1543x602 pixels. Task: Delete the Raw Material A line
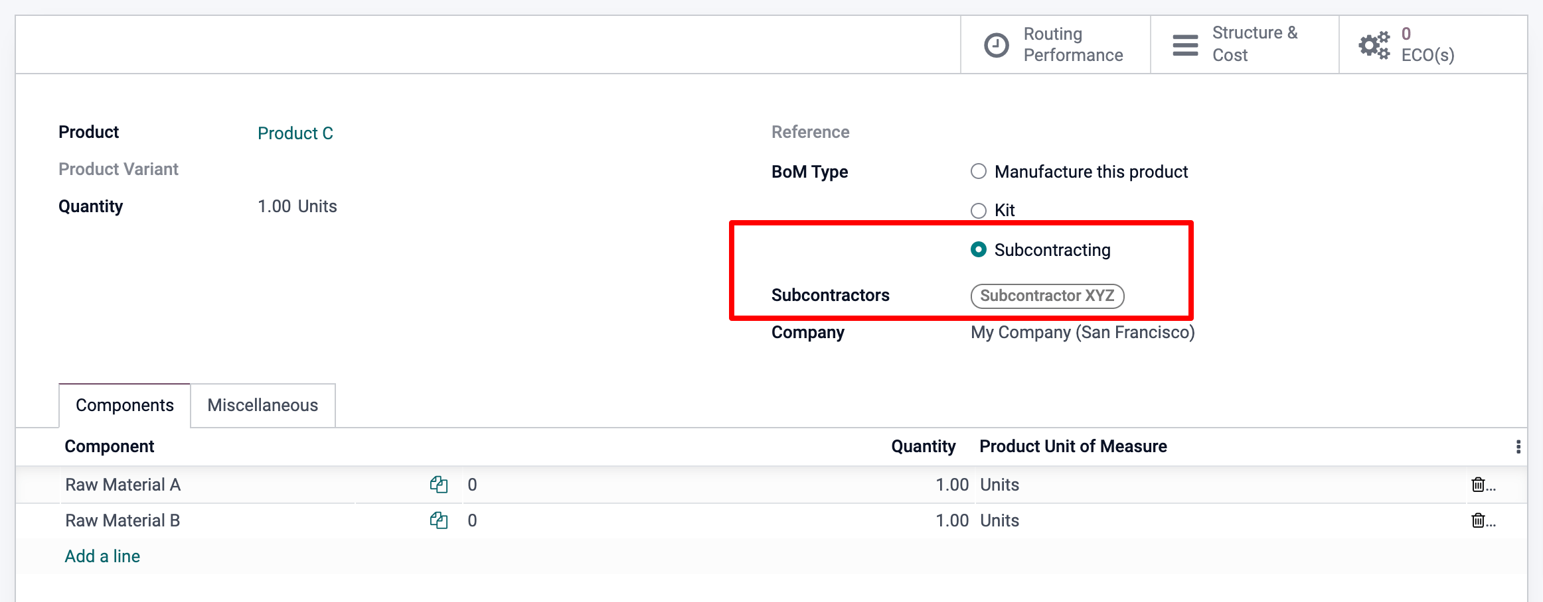1478,485
